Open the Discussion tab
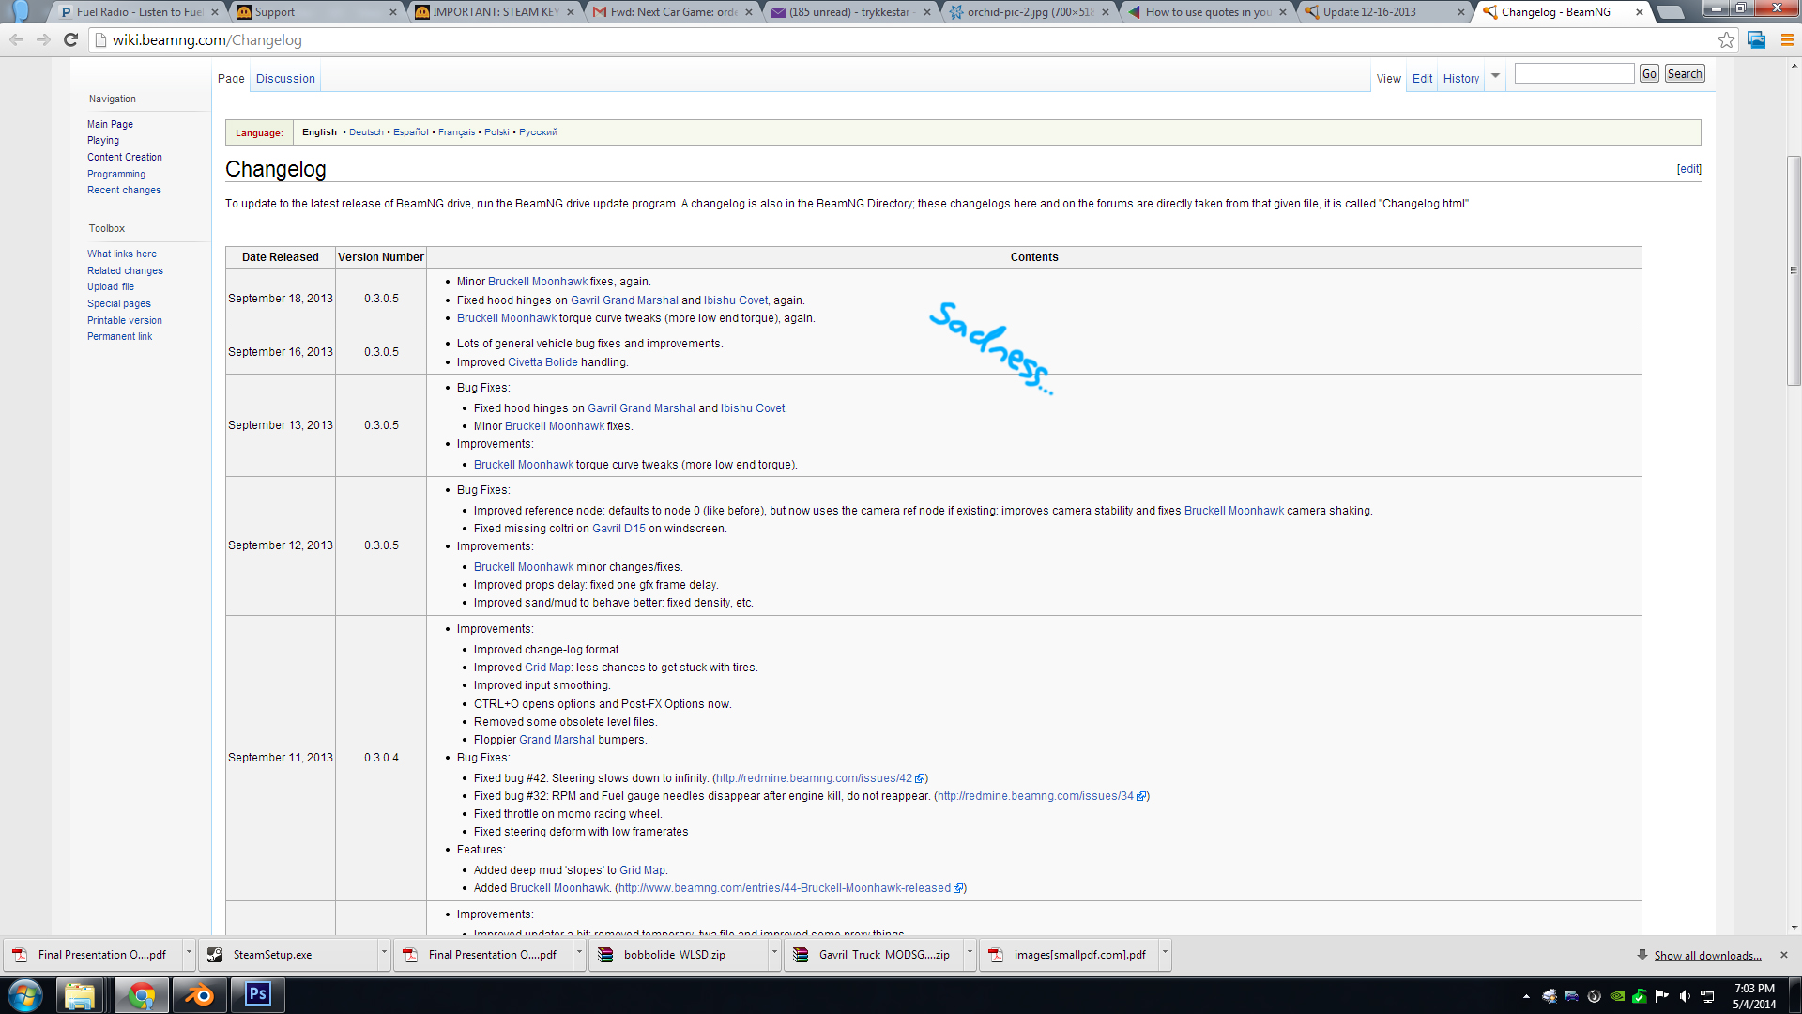The image size is (1802, 1014). (x=285, y=79)
